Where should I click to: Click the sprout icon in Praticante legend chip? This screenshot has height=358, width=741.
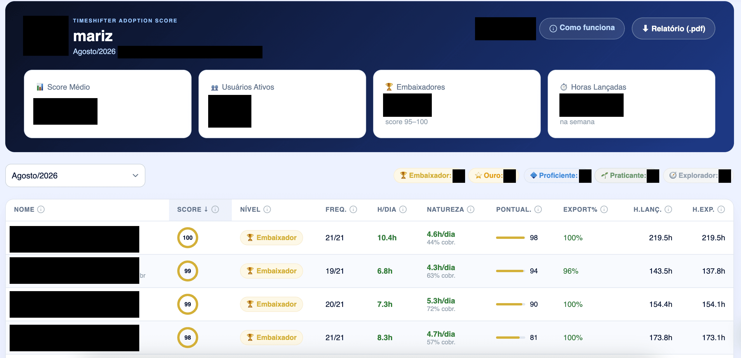(604, 175)
